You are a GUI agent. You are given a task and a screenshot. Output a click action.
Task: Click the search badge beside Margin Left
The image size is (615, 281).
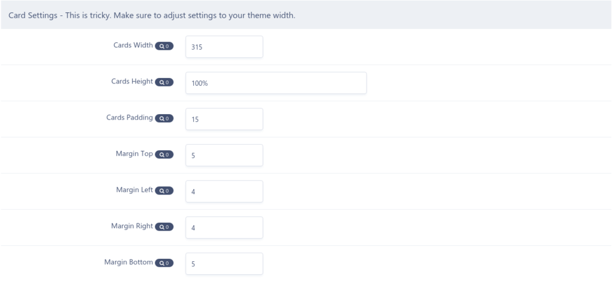(x=164, y=191)
